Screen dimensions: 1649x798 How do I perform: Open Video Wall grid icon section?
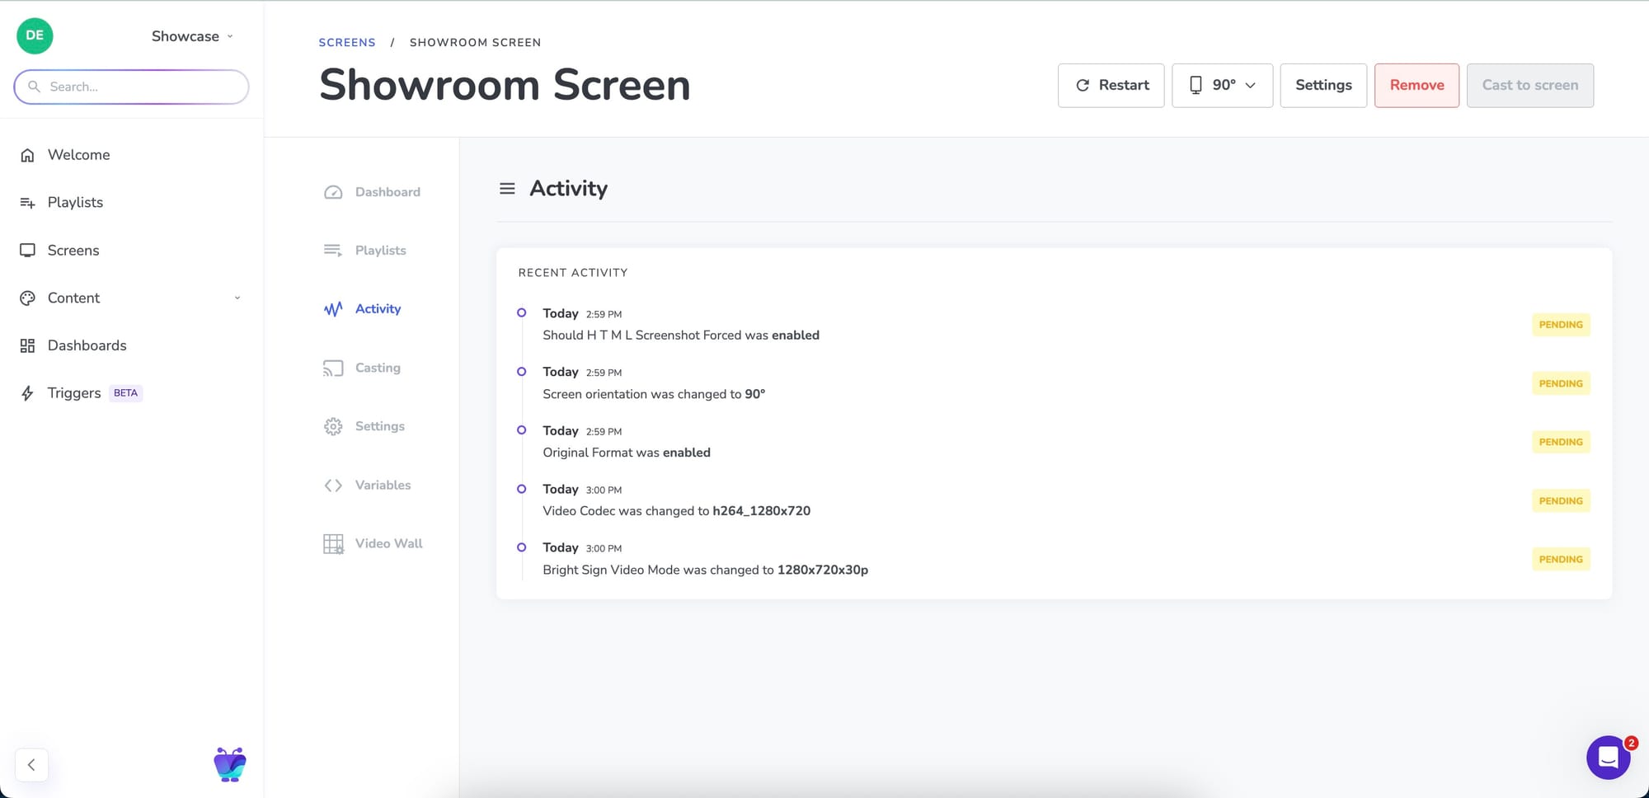tap(333, 544)
